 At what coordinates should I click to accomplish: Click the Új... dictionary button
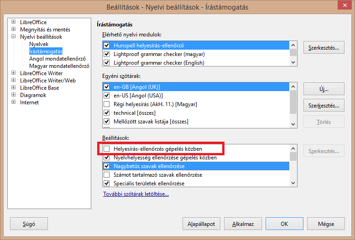pos(324,89)
